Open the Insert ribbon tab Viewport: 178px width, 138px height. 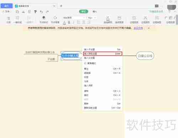pos(95,11)
